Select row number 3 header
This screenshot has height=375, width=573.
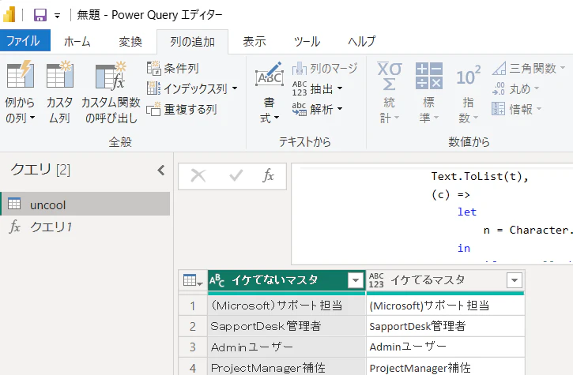[x=193, y=347]
